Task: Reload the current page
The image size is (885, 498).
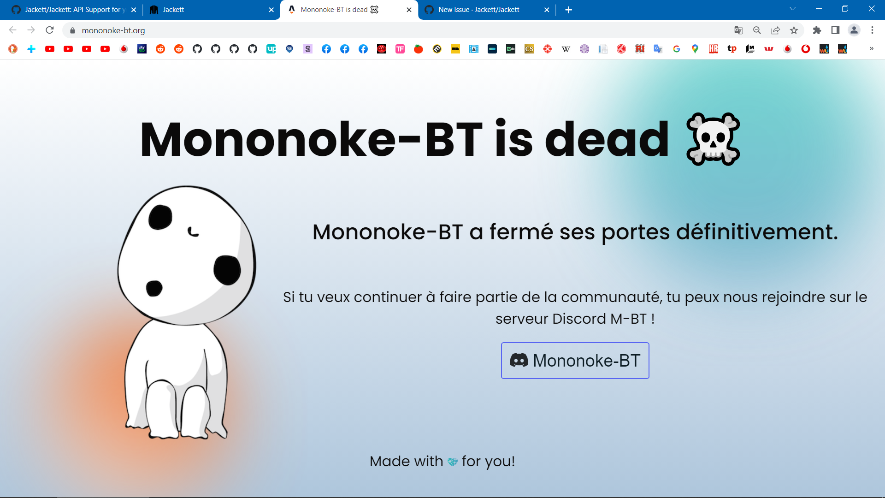Action: click(49, 30)
